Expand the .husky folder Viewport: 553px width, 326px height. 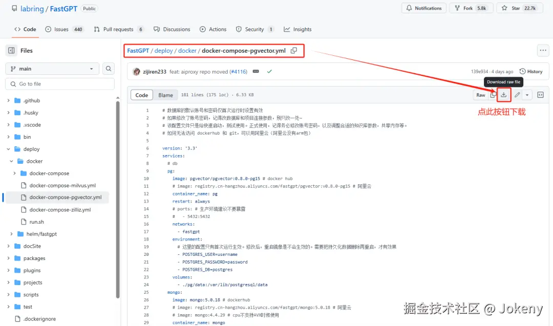9,113
